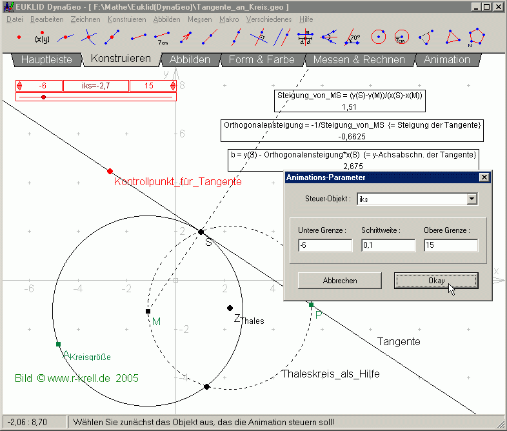Click the Abbrechen button

point(340,281)
